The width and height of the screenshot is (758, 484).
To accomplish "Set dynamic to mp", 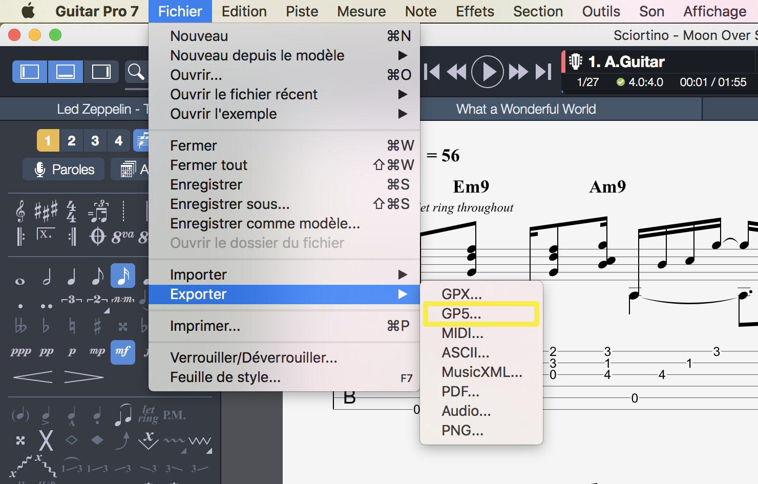I will tap(97, 352).
